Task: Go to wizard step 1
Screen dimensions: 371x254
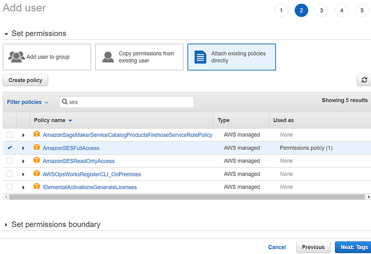Action: pos(281,10)
